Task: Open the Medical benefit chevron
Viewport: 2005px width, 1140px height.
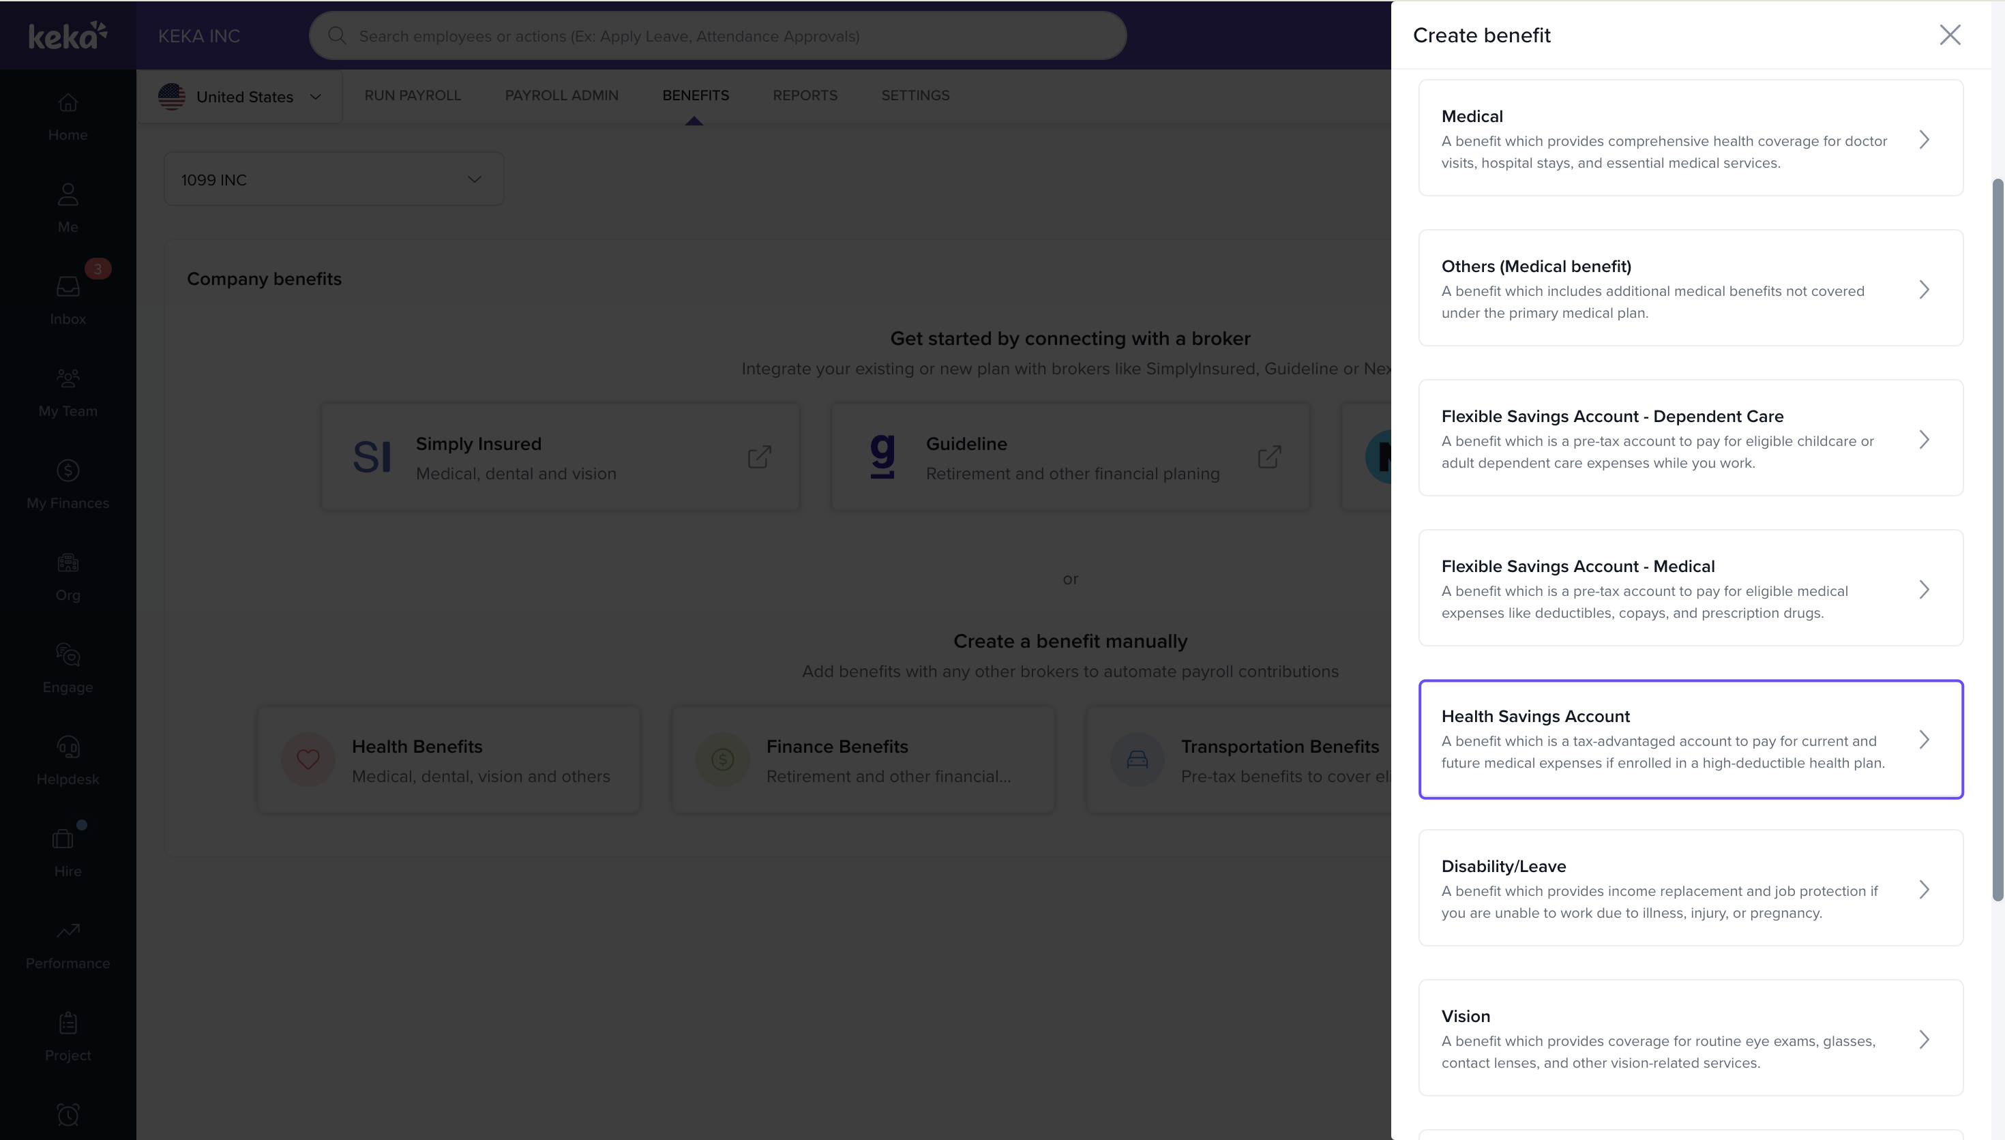Action: (1924, 139)
